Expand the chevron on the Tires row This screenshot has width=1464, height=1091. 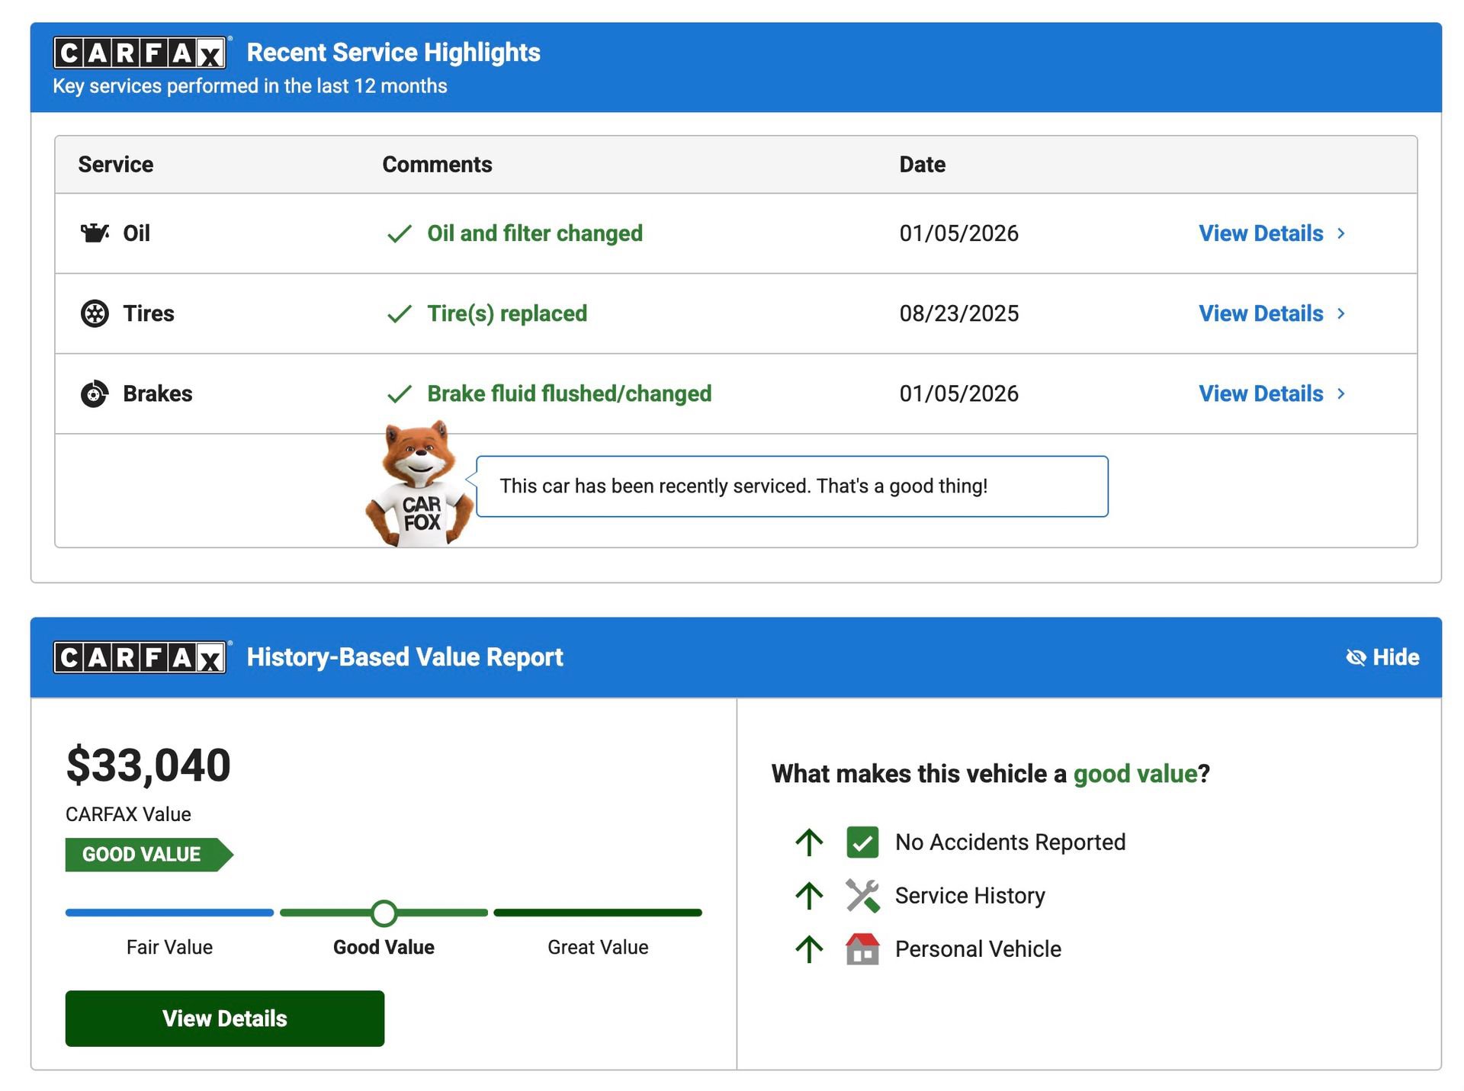(x=1341, y=313)
